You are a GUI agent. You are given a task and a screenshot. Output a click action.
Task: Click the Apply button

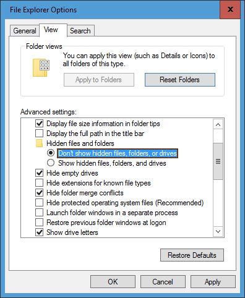[213, 282]
